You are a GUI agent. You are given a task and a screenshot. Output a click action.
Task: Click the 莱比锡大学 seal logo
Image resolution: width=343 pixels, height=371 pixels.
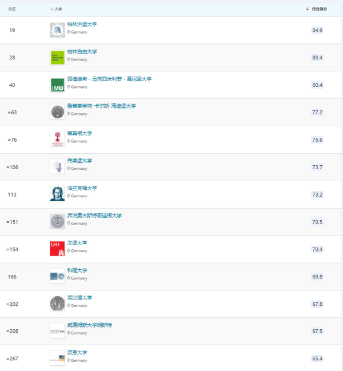[x=57, y=304]
